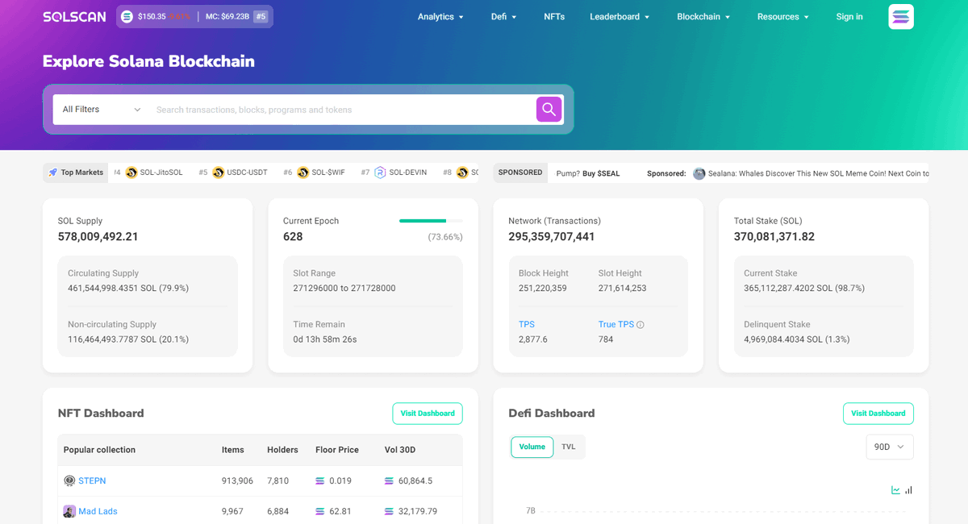The height and width of the screenshot is (524, 968).
Task: Click slot range 271296000 to 271728000
Action: point(344,289)
